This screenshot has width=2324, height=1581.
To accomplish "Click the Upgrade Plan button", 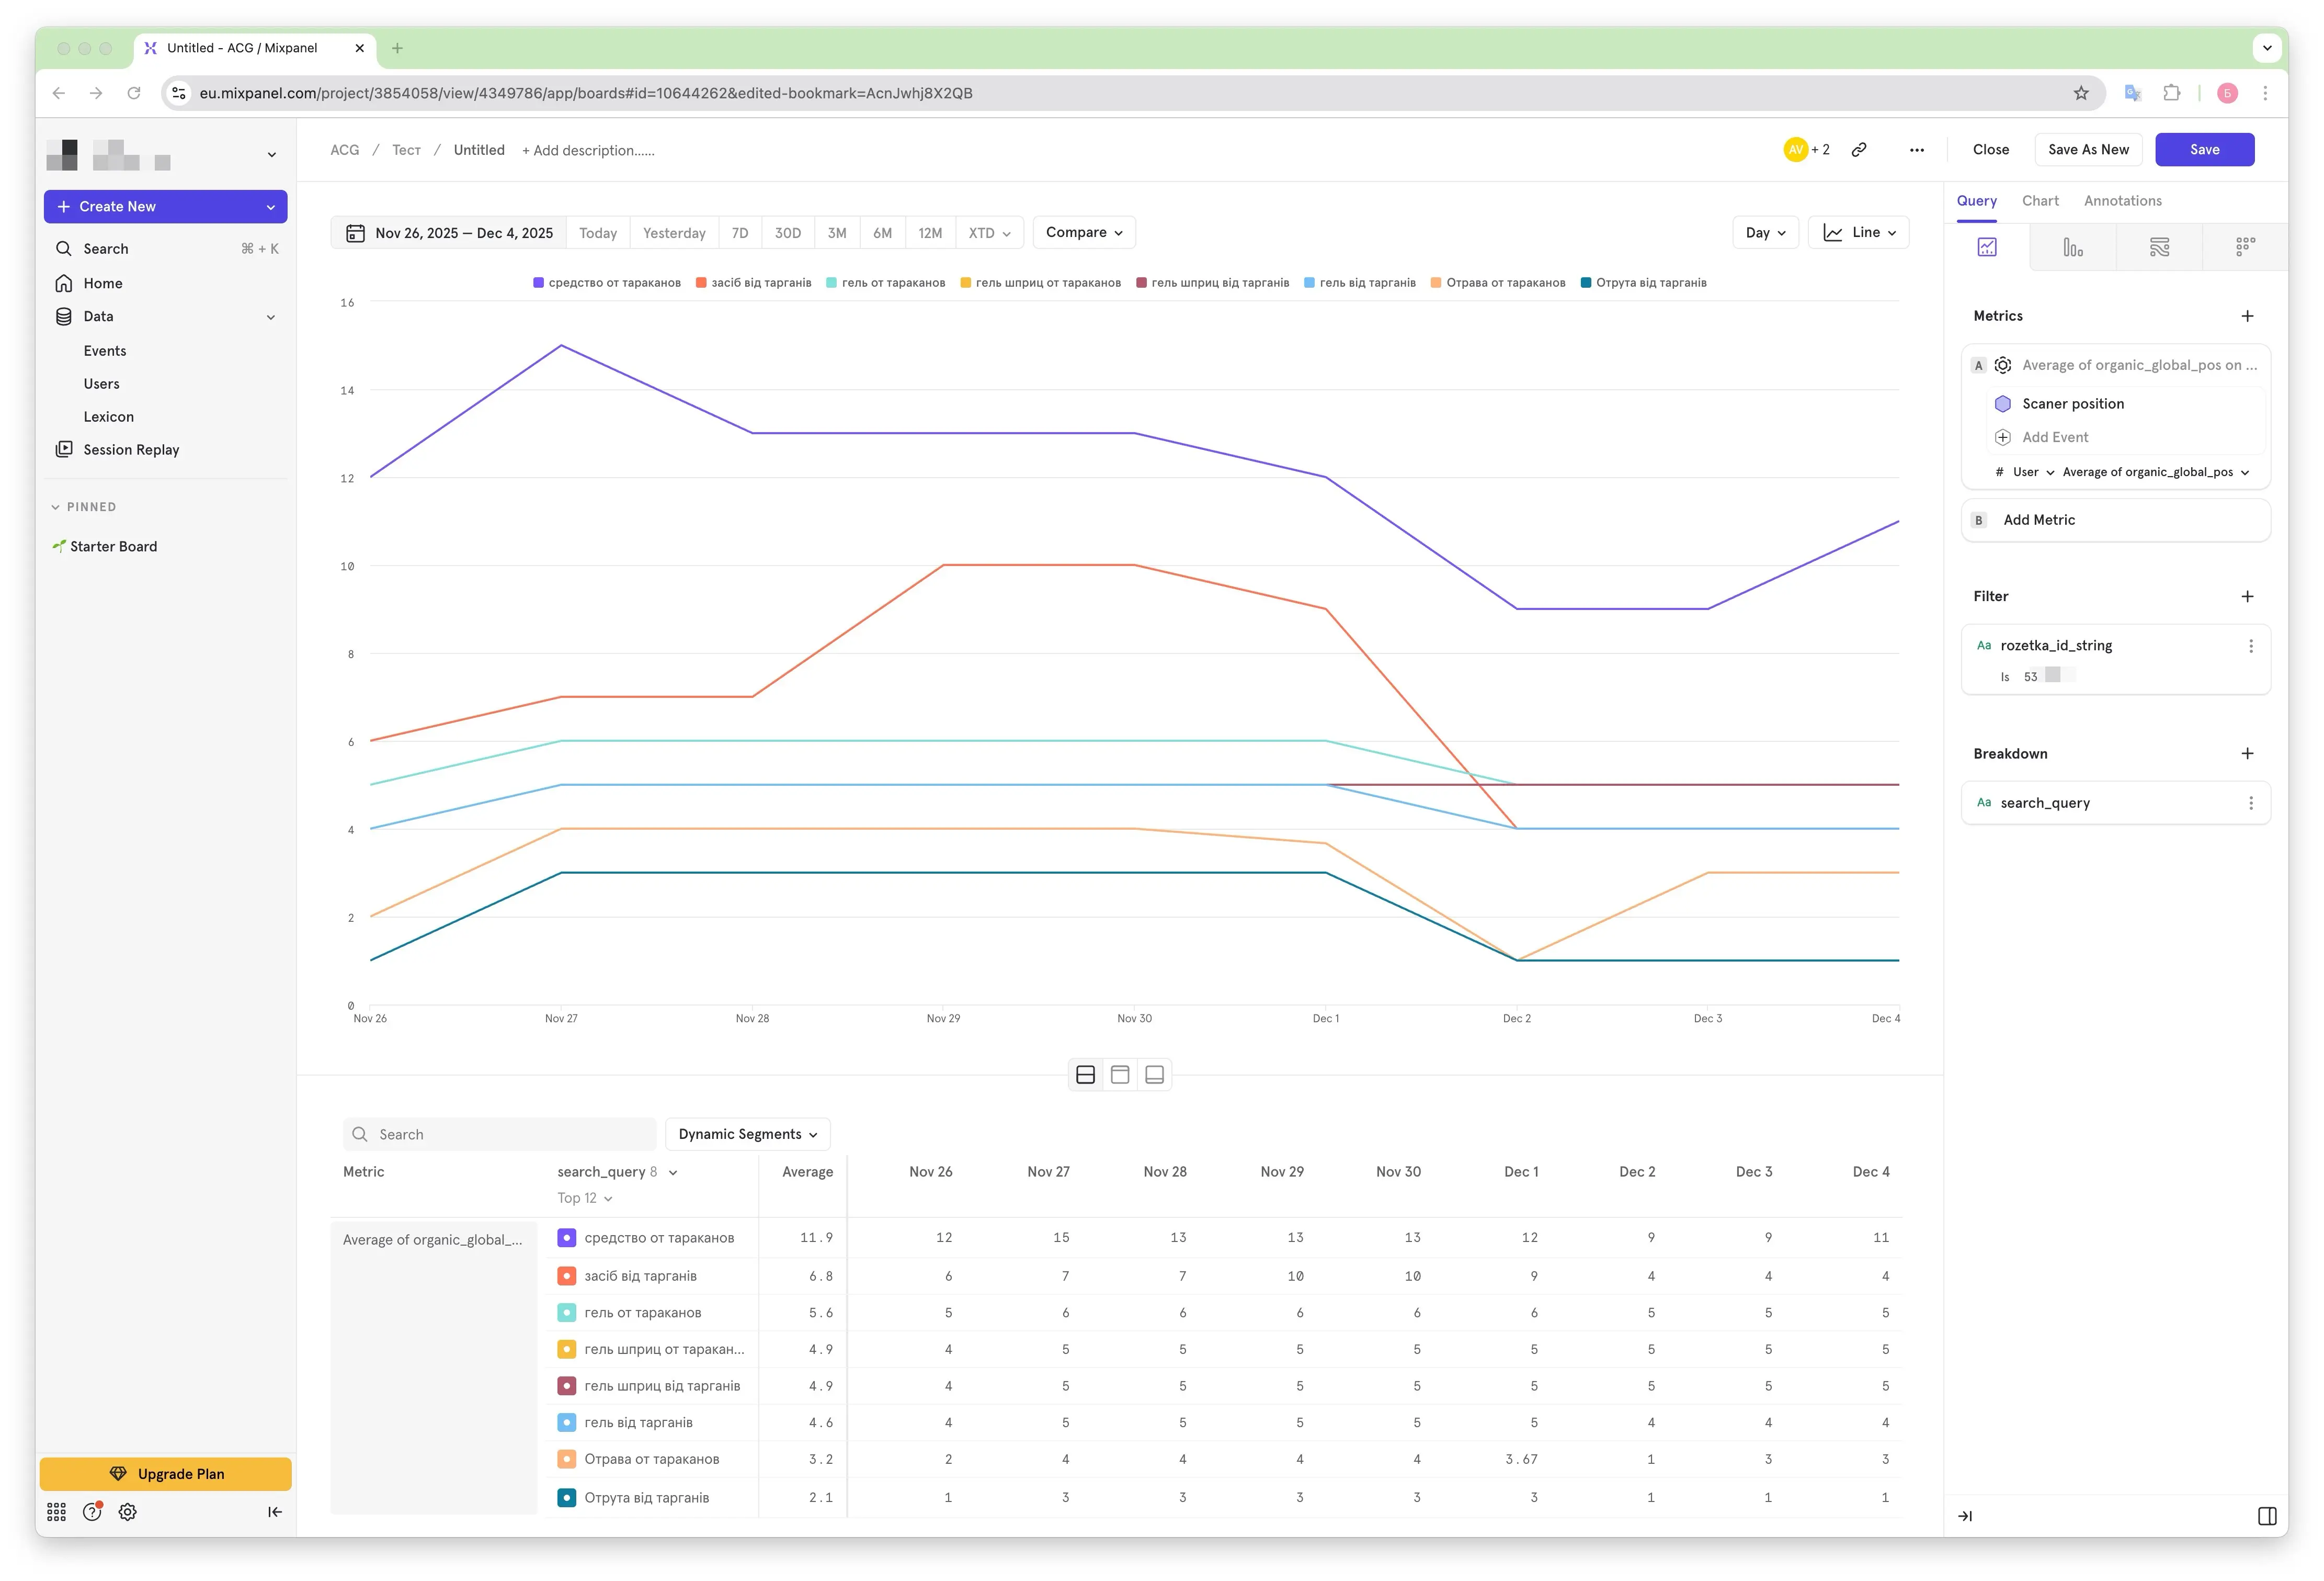I will (166, 1473).
